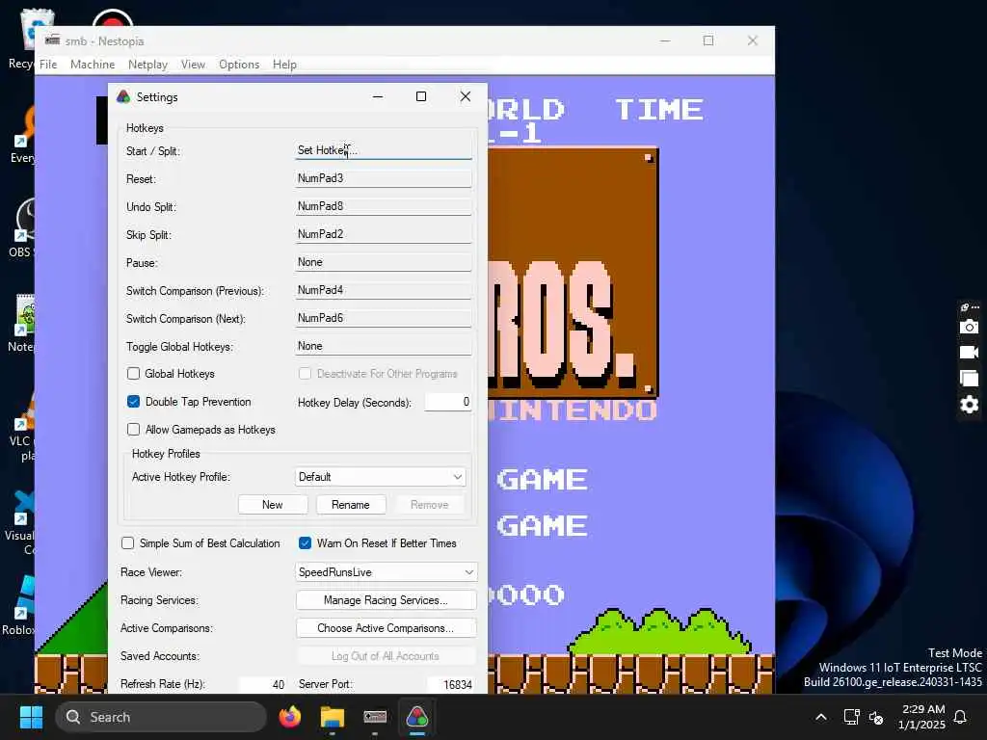Open File Explorer from the taskbar
Viewport: 987px width, 740px height.
pos(333,717)
